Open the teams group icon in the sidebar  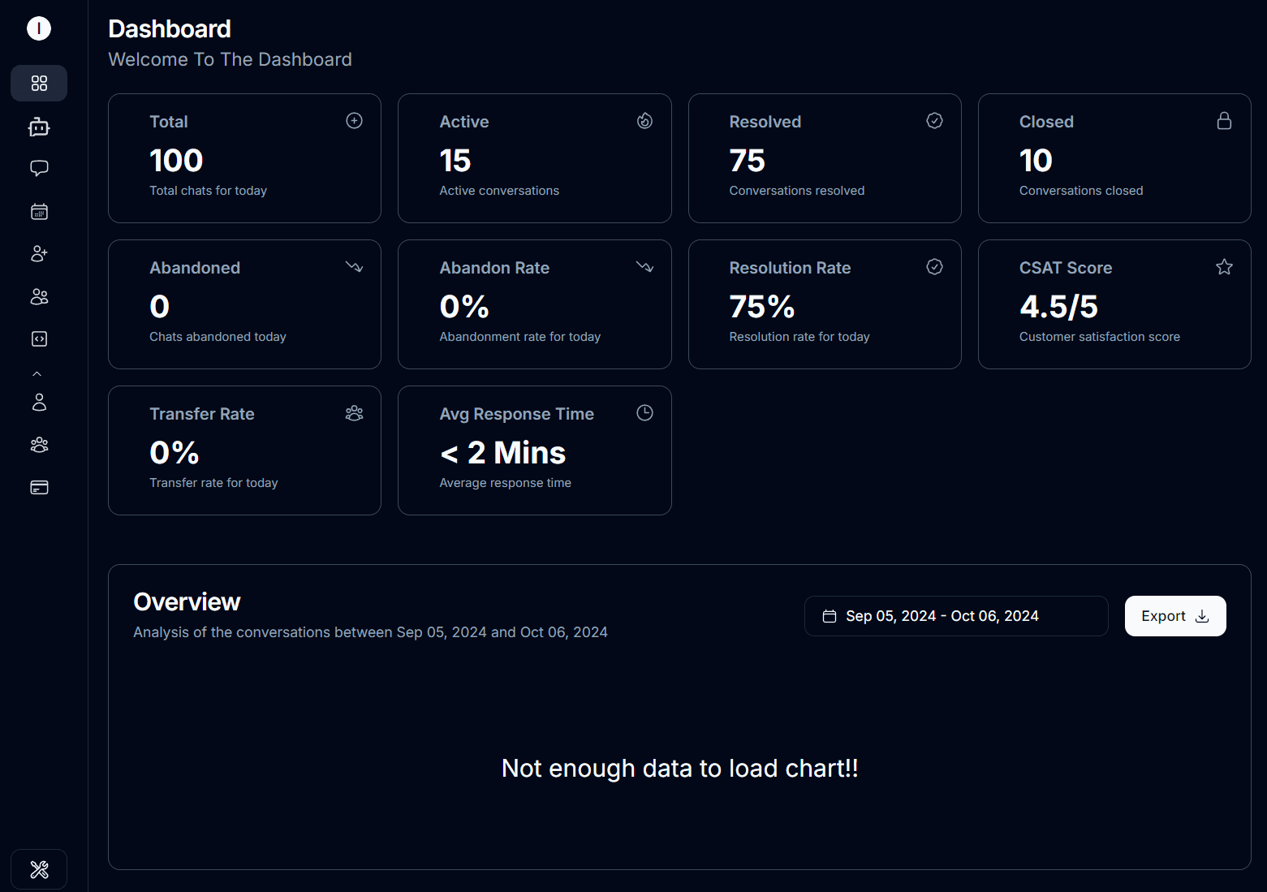[x=38, y=444]
